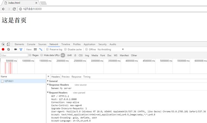This screenshot has width=207, height=123.
Task: Open the Sources panel tab
Action: coord(42,44)
